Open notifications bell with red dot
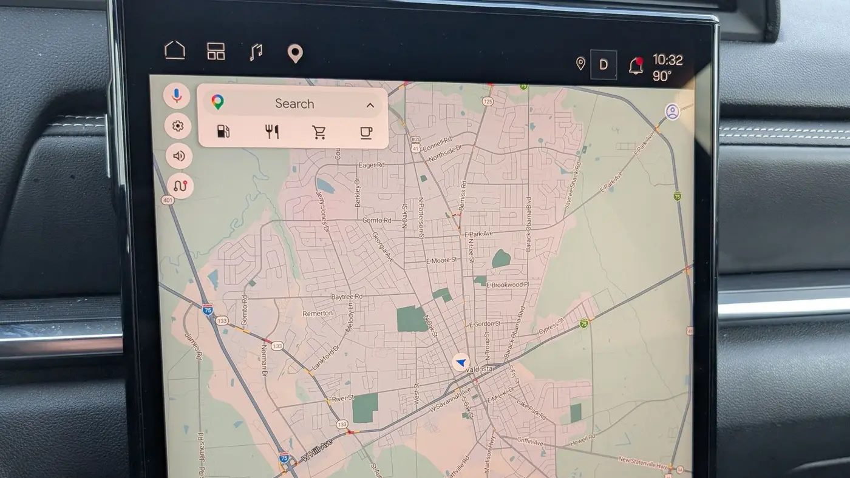850x478 pixels. [x=636, y=66]
